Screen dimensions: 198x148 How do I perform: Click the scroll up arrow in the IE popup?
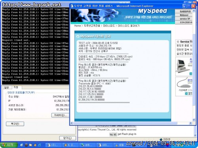(194, 11)
